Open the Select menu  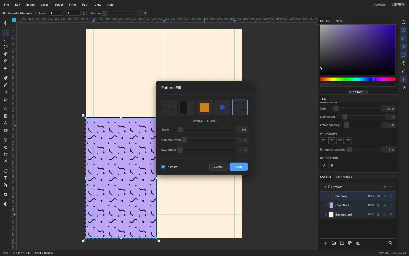(x=59, y=5)
